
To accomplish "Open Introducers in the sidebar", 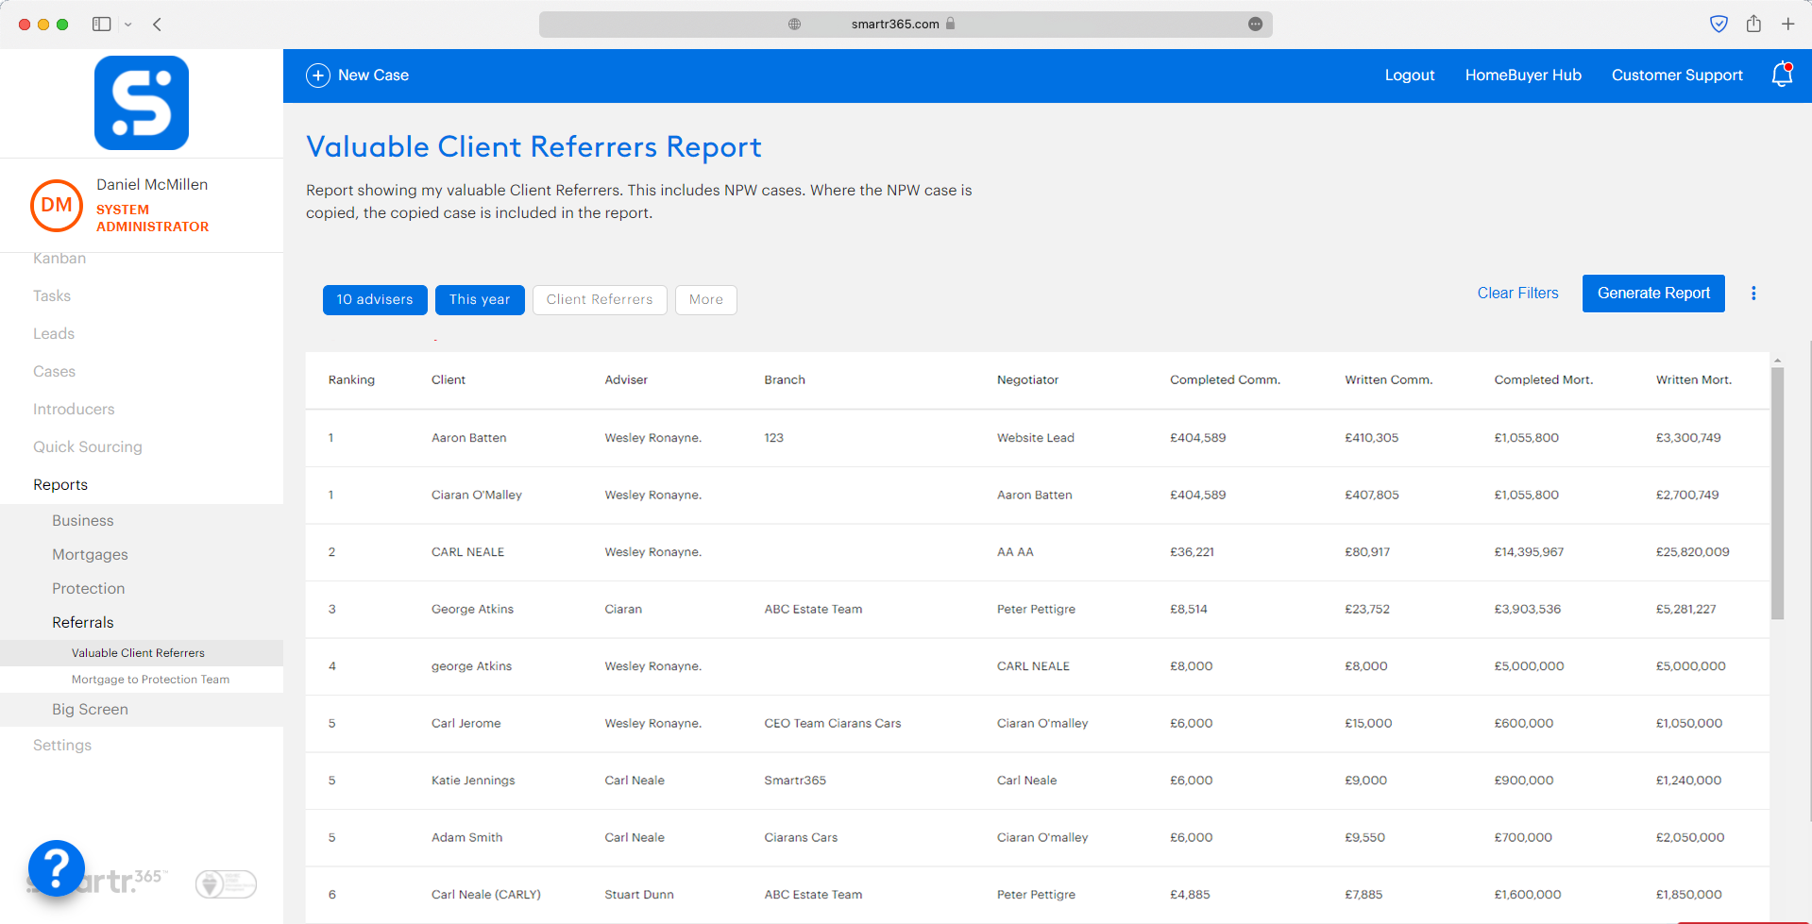I will coord(74,410).
